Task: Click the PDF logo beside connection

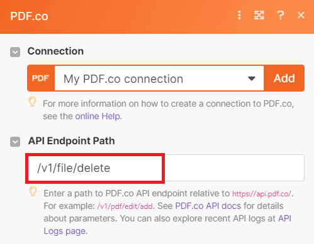Action: tap(41, 78)
